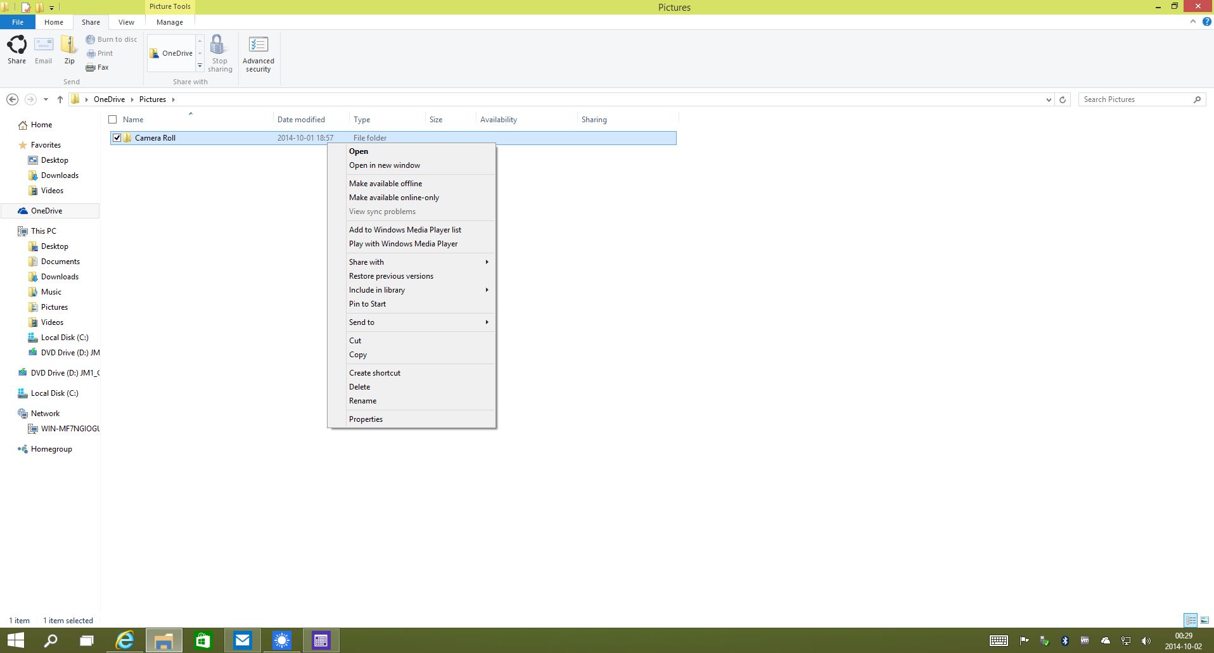Open Internet Explorer from taskbar
Image resolution: width=1214 pixels, height=653 pixels.
pyautogui.click(x=125, y=640)
